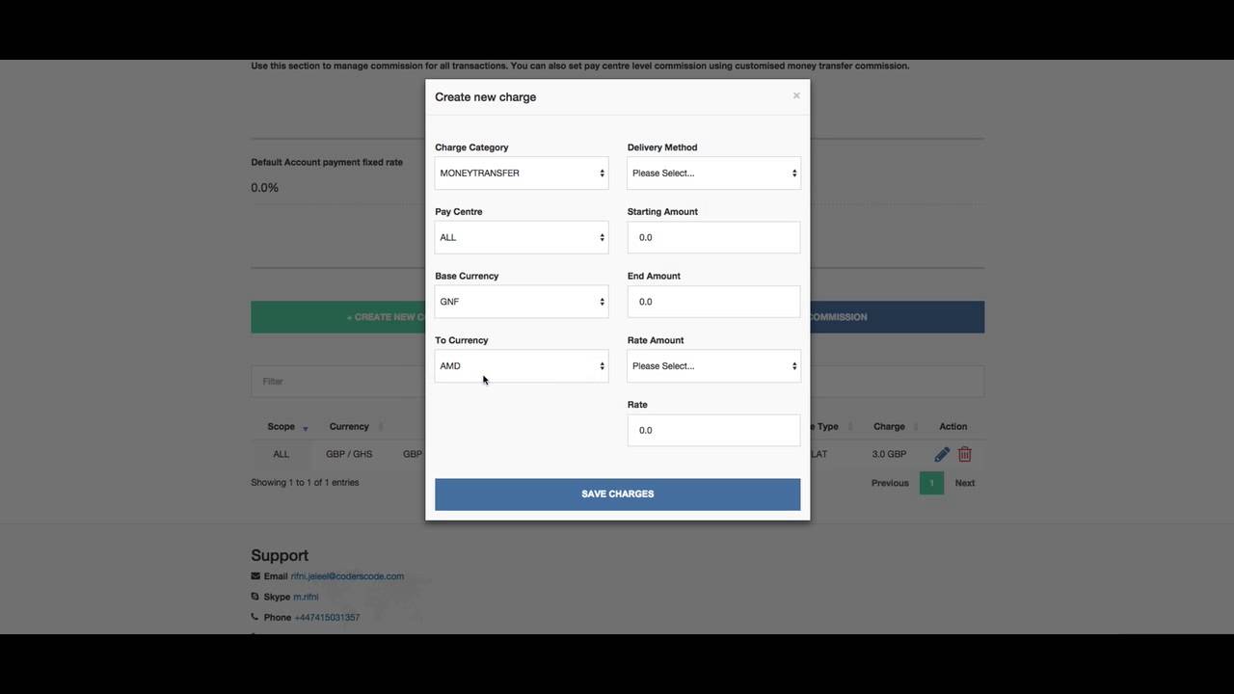The image size is (1234, 694).
Task: Click the Create new charge dialog title
Action: 485,97
